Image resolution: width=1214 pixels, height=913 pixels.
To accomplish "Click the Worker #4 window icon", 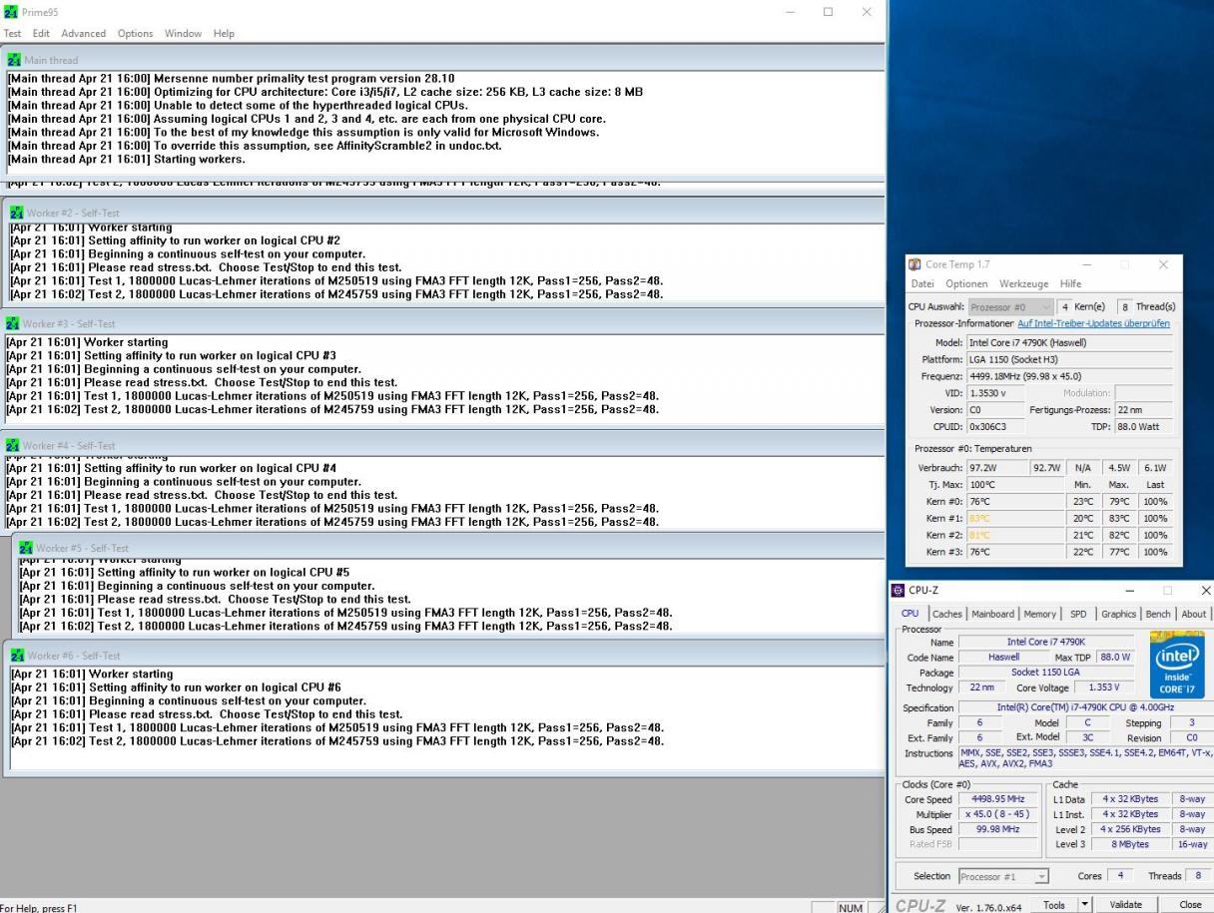I will tap(13, 445).
